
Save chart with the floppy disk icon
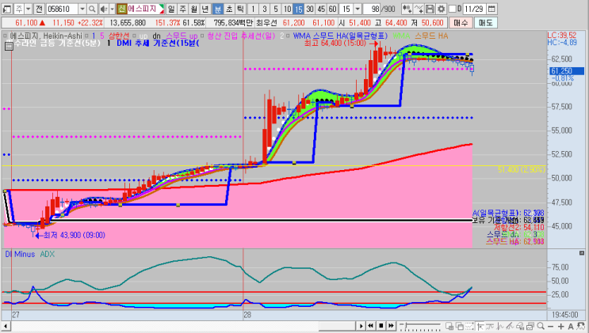[430, 9]
